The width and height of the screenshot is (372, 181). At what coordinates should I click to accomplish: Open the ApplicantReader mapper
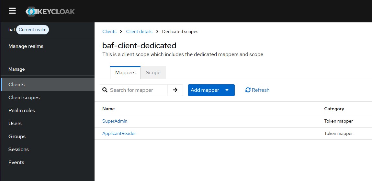point(119,133)
